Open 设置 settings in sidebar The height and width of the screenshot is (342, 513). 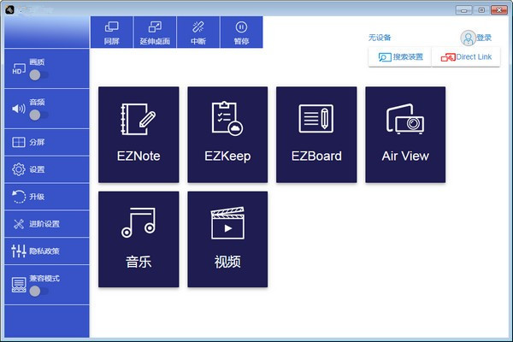pyautogui.click(x=46, y=169)
